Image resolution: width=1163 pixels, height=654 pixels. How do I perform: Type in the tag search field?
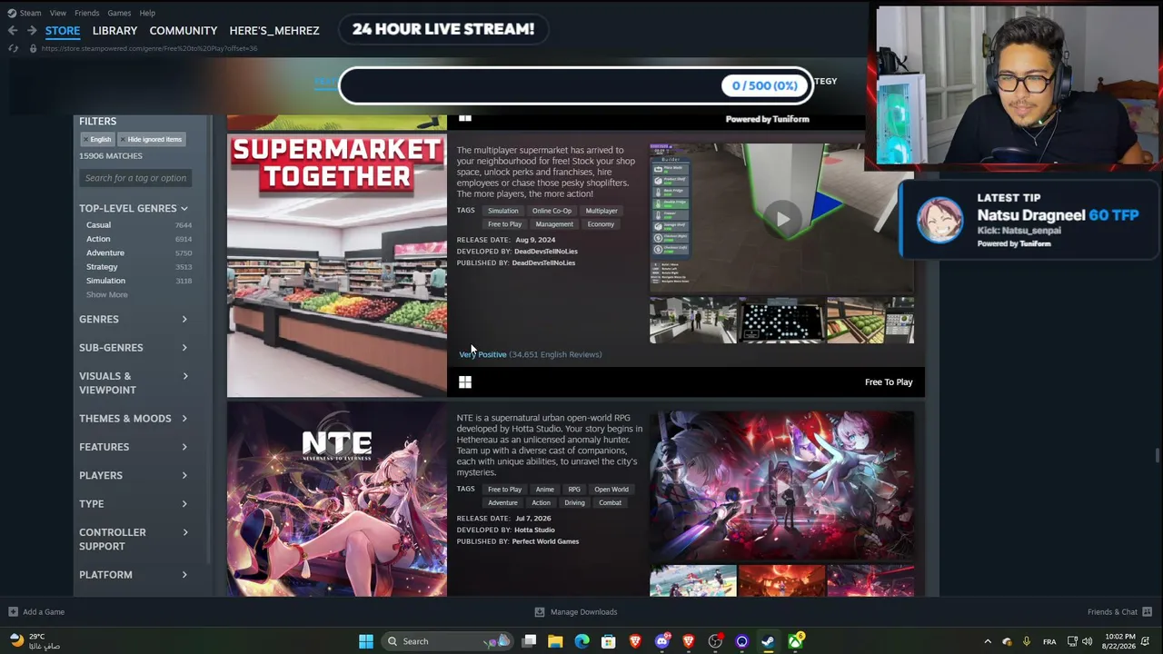135,178
